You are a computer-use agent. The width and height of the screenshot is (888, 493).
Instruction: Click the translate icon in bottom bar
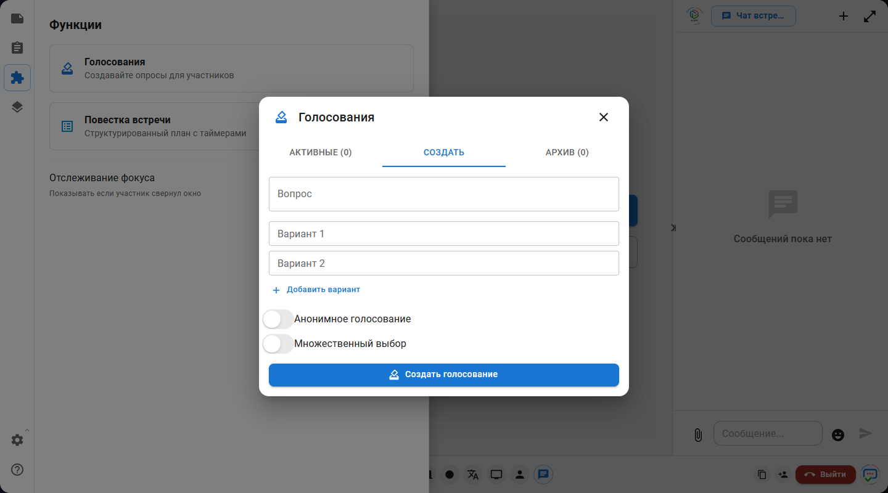[x=473, y=475]
